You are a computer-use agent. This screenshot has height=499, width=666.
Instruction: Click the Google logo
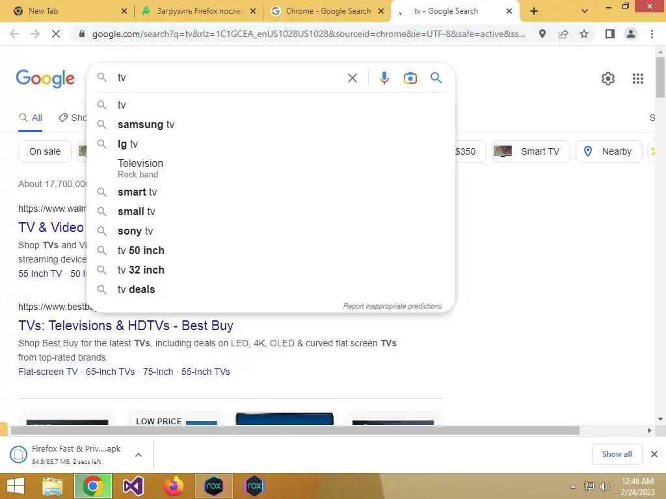(x=45, y=79)
